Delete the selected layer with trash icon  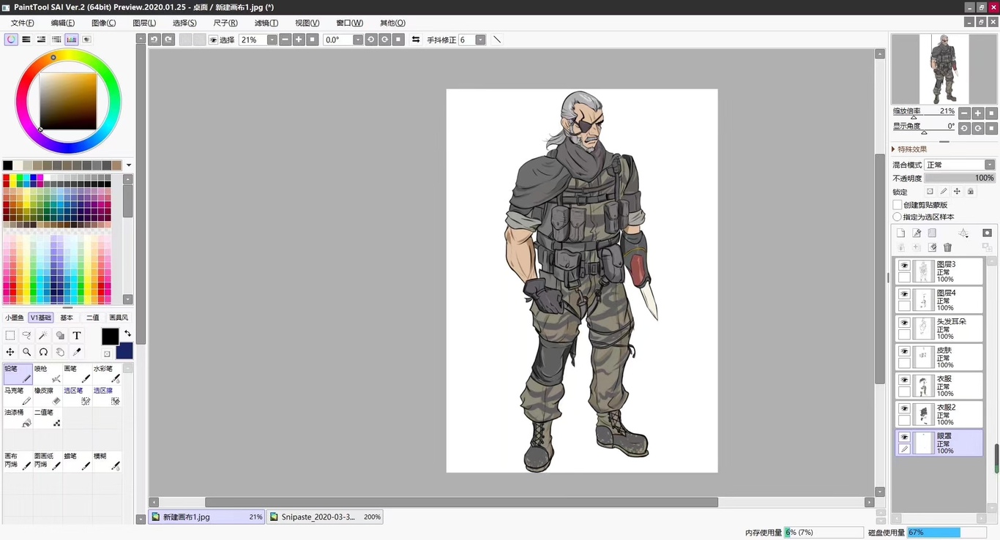click(947, 247)
